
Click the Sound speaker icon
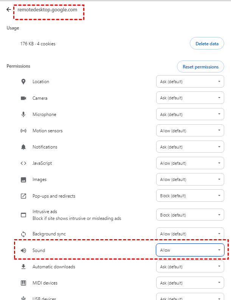23,251
